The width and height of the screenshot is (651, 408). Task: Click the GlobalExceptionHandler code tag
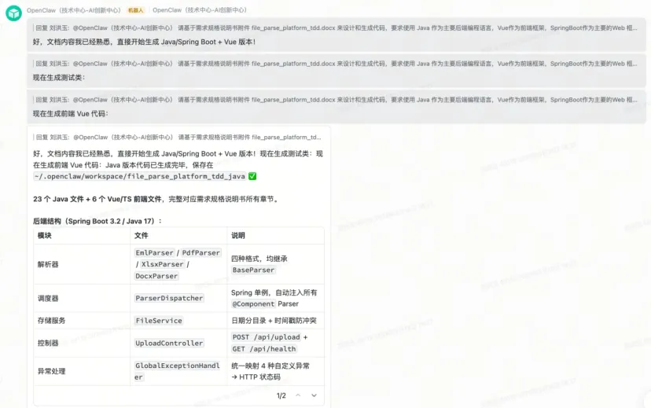(x=177, y=371)
